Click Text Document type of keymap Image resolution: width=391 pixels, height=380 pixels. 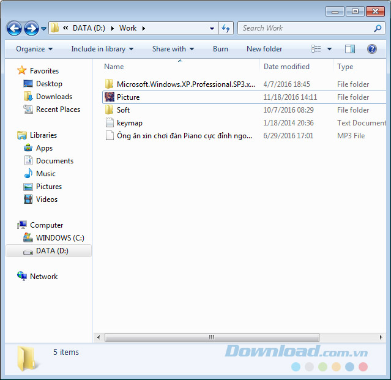tap(362, 123)
